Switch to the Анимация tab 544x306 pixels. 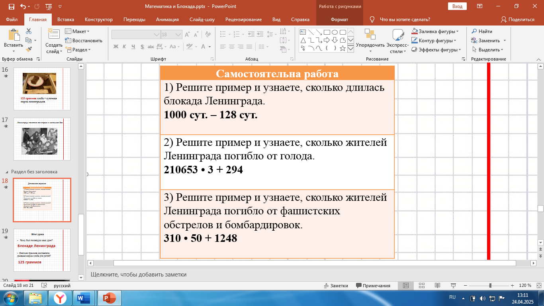(167, 20)
